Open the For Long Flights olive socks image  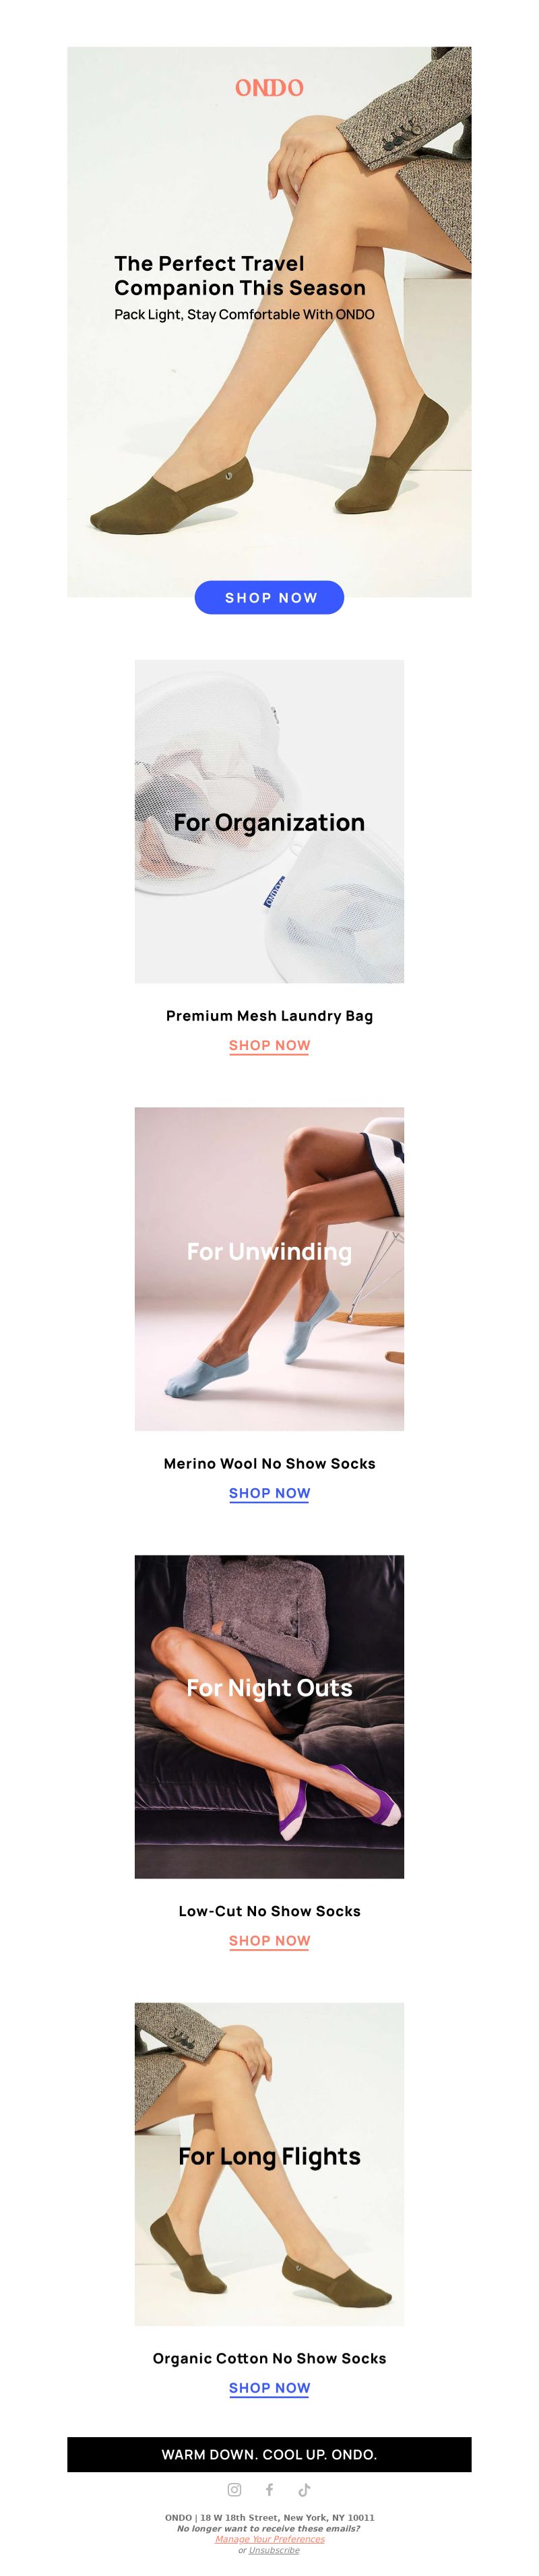click(x=269, y=2163)
